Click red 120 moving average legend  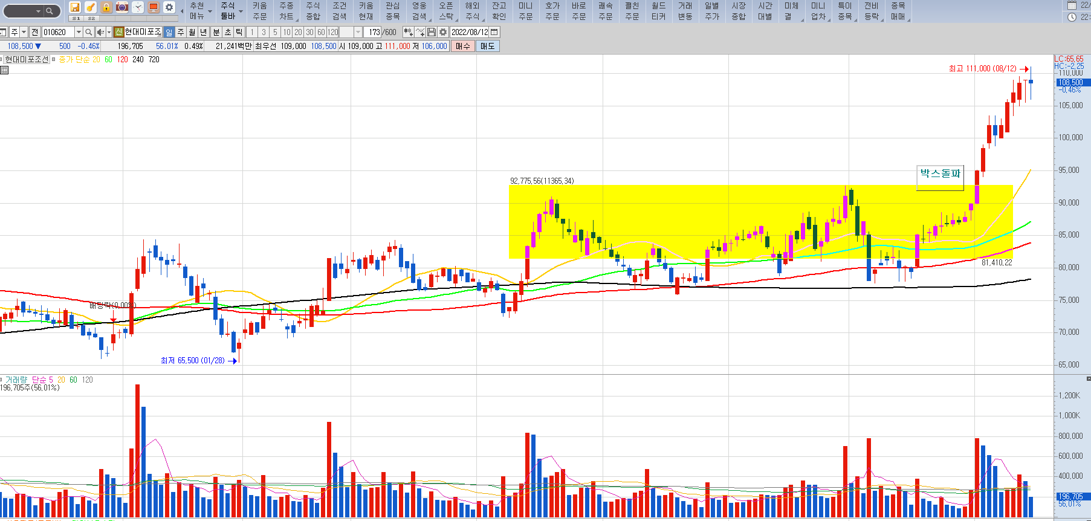123,59
